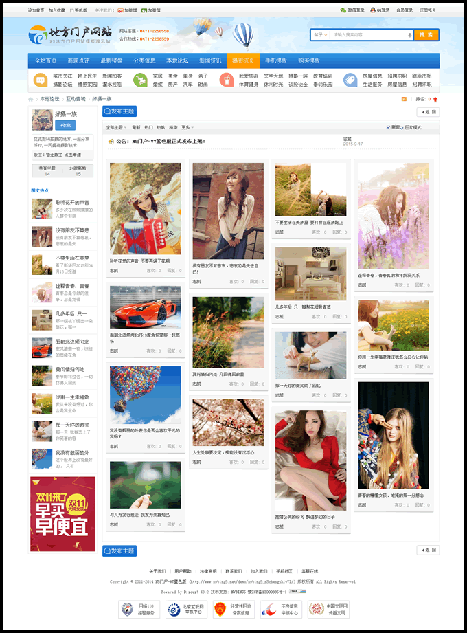This screenshot has width=467, height=633.
Task: Open the 分类信息 nav tab
Action: tap(144, 60)
